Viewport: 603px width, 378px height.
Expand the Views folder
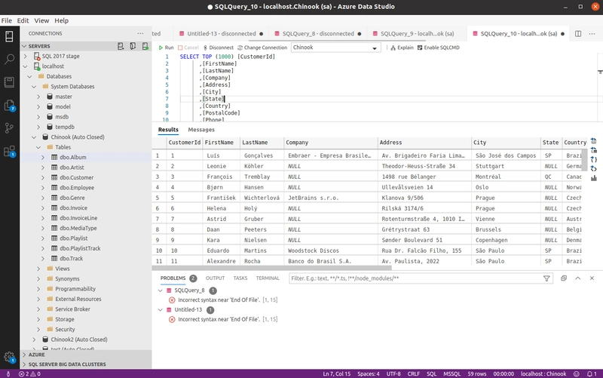pyautogui.click(x=38, y=269)
